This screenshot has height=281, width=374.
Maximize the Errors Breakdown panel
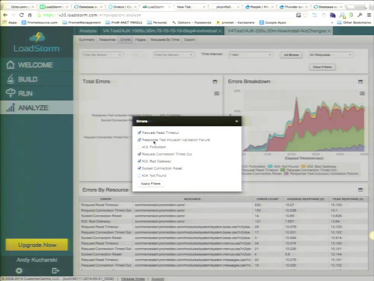tap(360, 82)
